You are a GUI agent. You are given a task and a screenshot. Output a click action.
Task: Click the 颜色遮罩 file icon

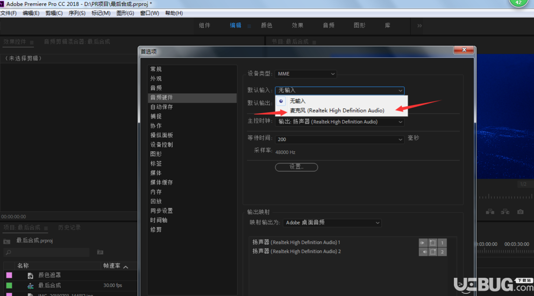(x=30, y=276)
